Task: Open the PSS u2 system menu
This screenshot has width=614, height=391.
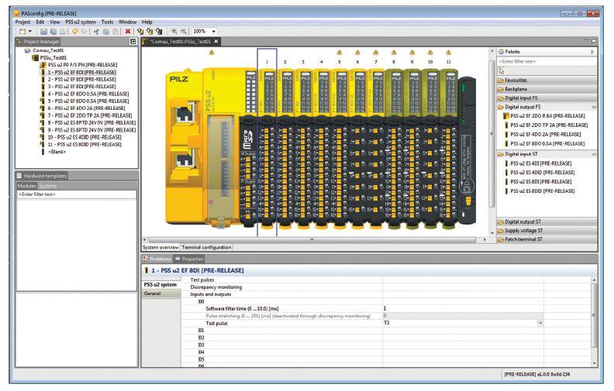Action: (x=81, y=22)
